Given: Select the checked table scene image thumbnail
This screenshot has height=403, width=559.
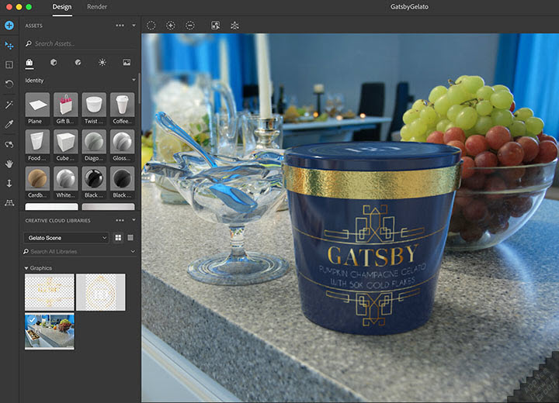Looking at the screenshot, I should (x=50, y=331).
